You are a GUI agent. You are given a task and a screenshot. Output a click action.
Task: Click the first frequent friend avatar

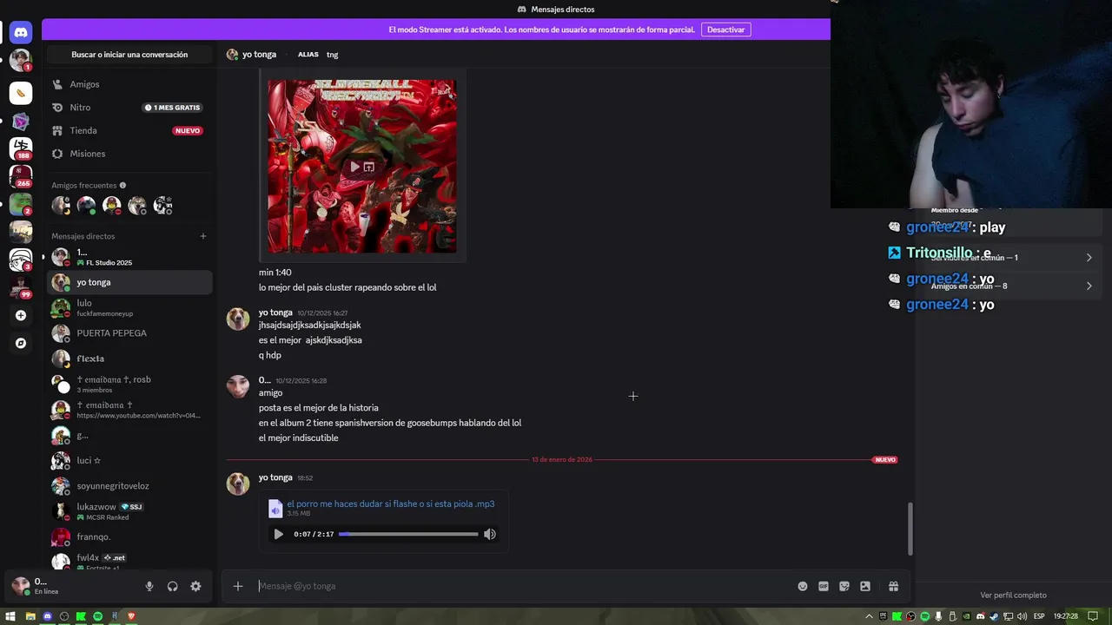point(61,206)
